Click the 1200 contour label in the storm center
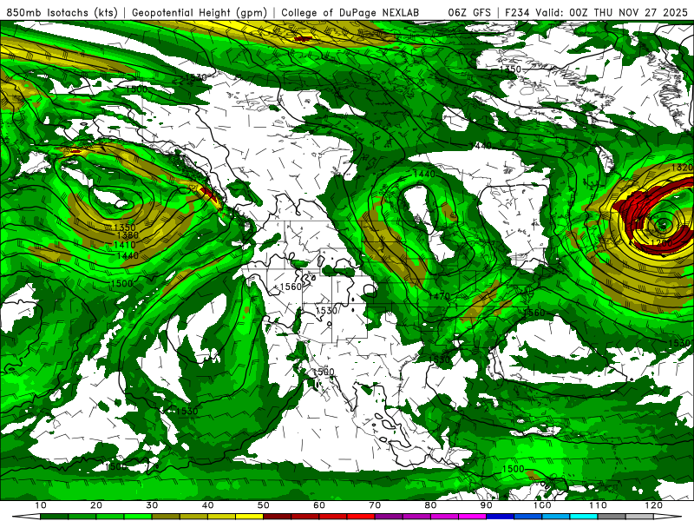This screenshot has width=694, height=521. [x=662, y=243]
